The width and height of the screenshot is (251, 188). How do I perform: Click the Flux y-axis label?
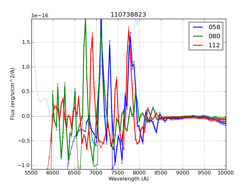click(x=13, y=94)
